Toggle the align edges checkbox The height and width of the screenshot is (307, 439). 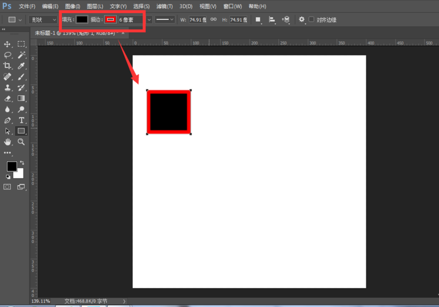pyautogui.click(x=311, y=19)
